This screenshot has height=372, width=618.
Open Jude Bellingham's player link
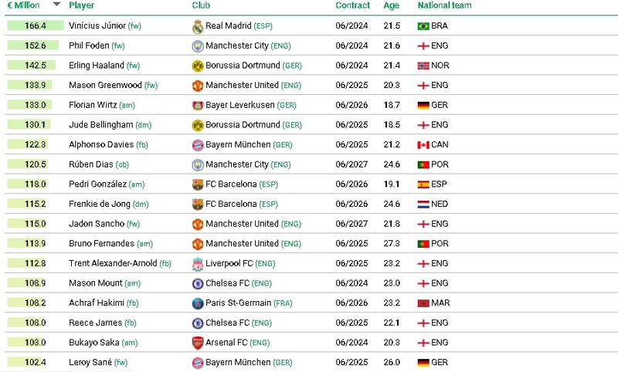(100, 125)
